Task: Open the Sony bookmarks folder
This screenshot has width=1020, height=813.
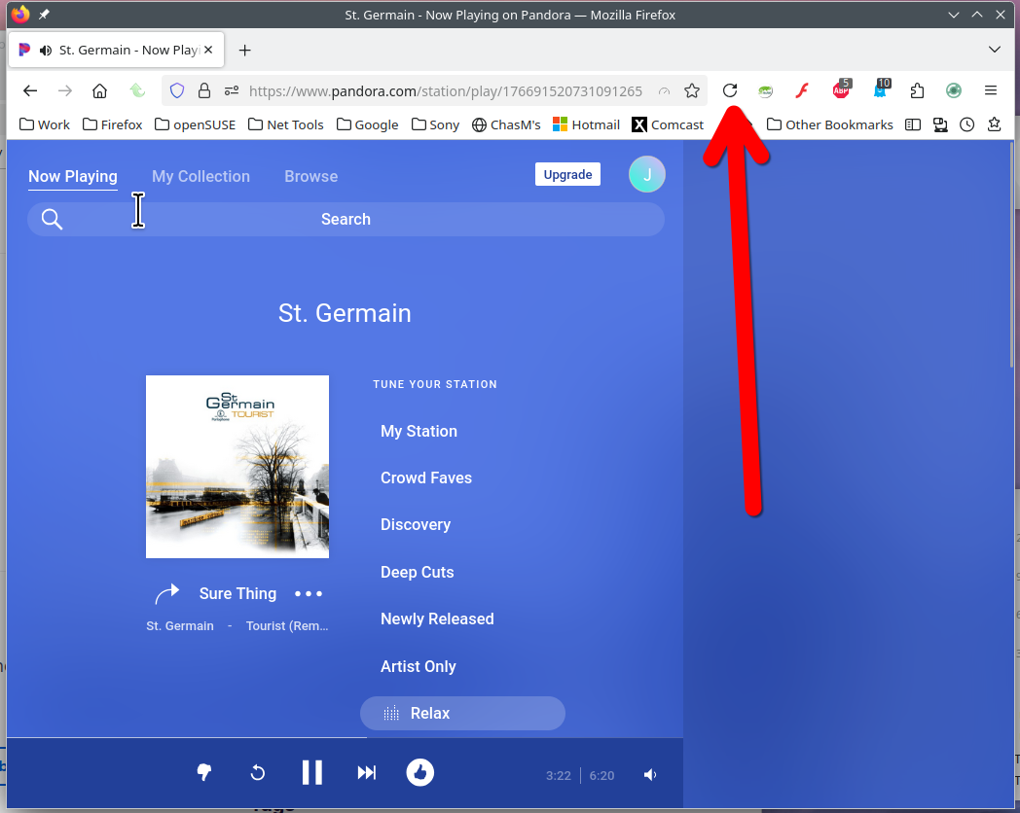Action: [x=435, y=124]
